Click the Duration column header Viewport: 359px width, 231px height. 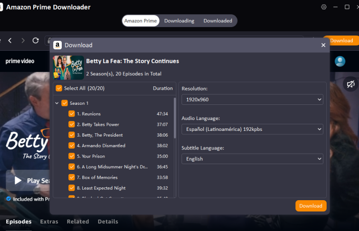tap(163, 88)
